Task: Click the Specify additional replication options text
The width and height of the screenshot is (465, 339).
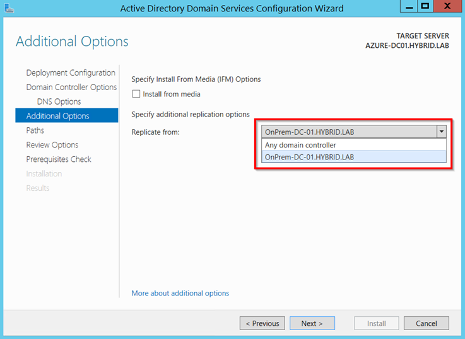Action: (191, 114)
